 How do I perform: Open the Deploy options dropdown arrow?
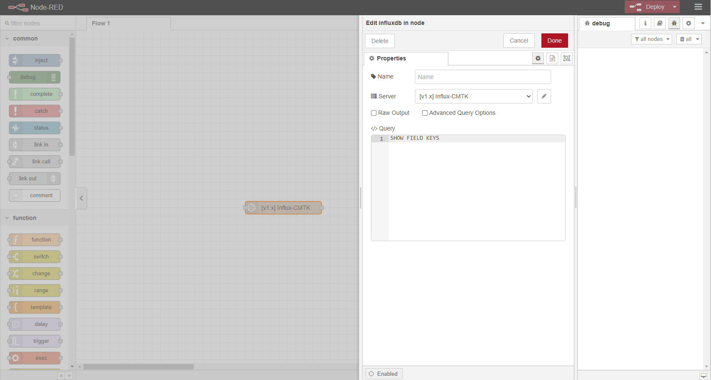675,7
